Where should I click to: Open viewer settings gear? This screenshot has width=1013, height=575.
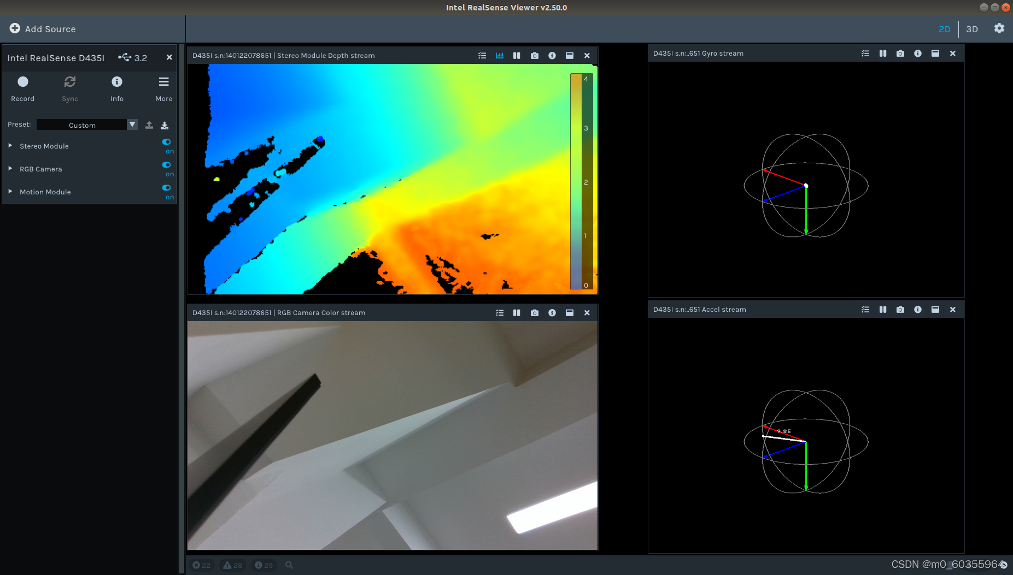(999, 28)
